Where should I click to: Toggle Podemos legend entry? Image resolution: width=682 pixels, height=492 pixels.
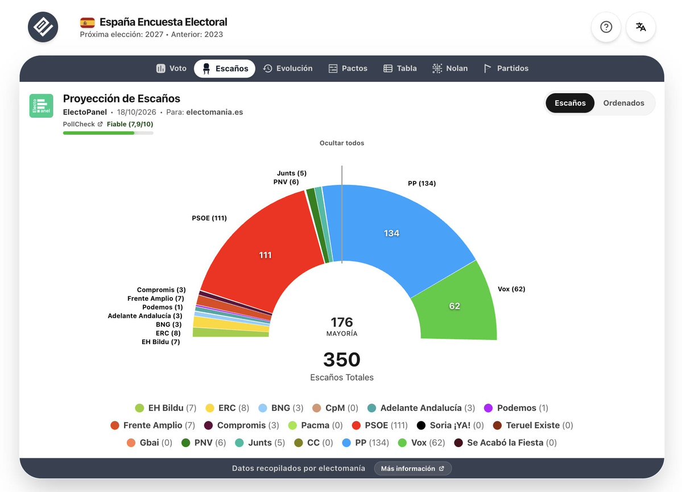[x=516, y=408]
